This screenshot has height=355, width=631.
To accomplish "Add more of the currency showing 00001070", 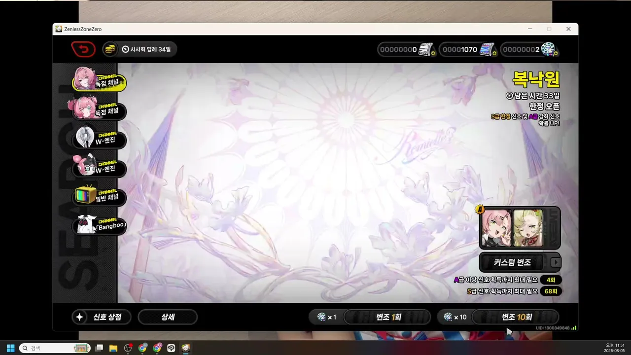I will point(494,53).
